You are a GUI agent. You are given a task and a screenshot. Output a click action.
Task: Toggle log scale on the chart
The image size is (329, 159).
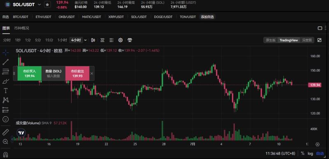click(310, 153)
